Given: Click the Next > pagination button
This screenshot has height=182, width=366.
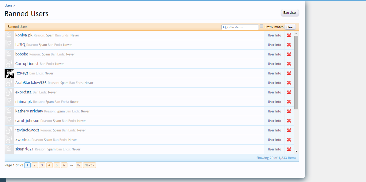Looking at the screenshot, I should 89,165.
